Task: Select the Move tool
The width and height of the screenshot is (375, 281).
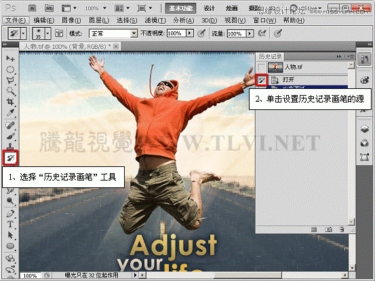Action: pyautogui.click(x=10, y=58)
